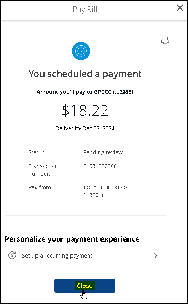Click the Transaction number: field label
The image size is (188, 304).
coord(43,170)
